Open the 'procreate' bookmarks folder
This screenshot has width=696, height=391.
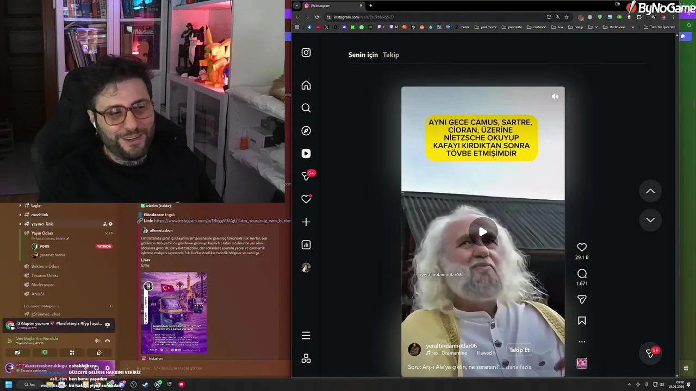coord(512,27)
